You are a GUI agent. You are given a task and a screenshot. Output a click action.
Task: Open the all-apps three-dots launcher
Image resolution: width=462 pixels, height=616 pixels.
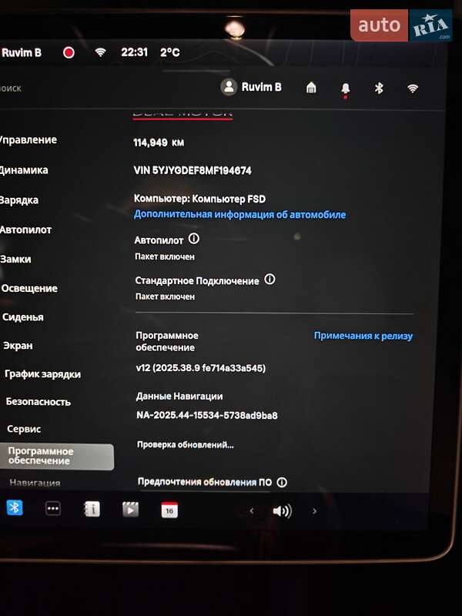[53, 508]
